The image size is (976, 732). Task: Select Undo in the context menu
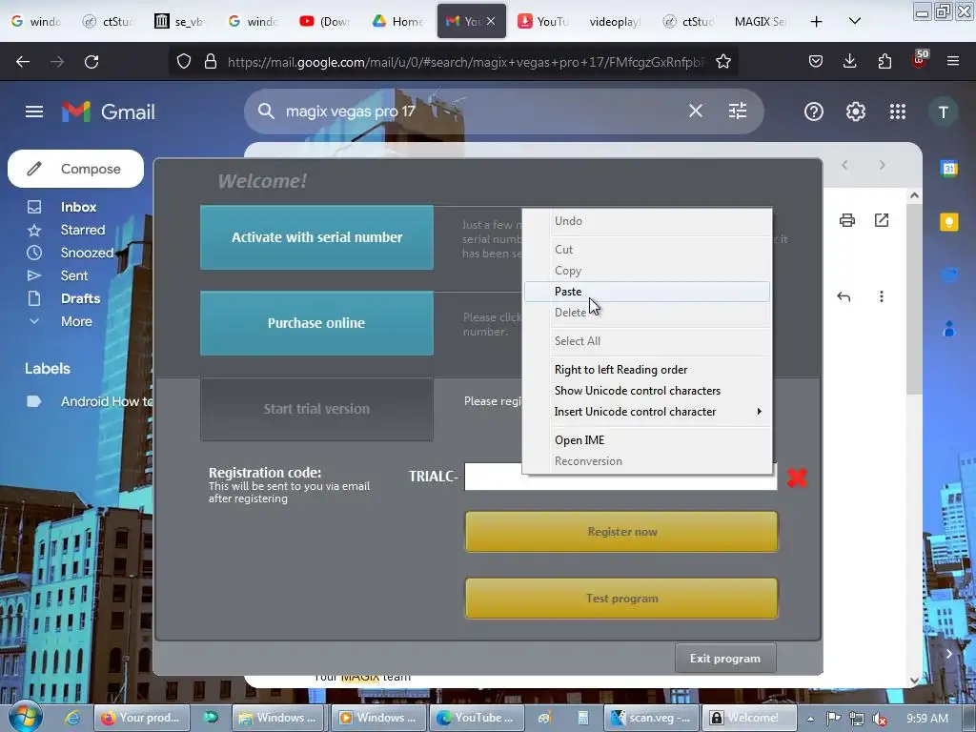(647, 221)
